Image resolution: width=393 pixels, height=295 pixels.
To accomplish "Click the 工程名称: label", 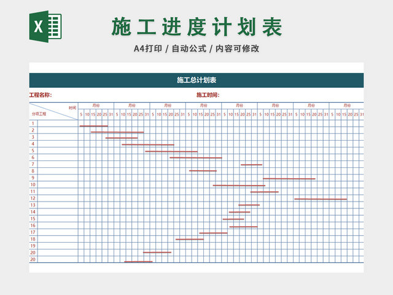I will pyautogui.click(x=41, y=95).
